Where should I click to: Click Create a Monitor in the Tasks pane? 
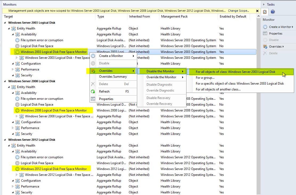click(x=280, y=27)
